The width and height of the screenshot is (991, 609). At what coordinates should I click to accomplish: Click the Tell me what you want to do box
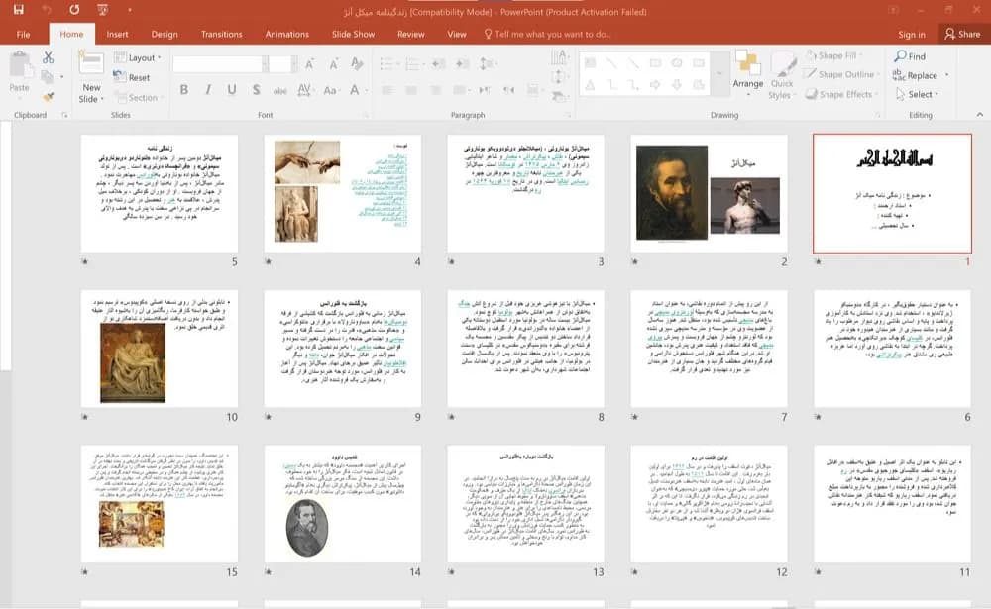click(547, 34)
